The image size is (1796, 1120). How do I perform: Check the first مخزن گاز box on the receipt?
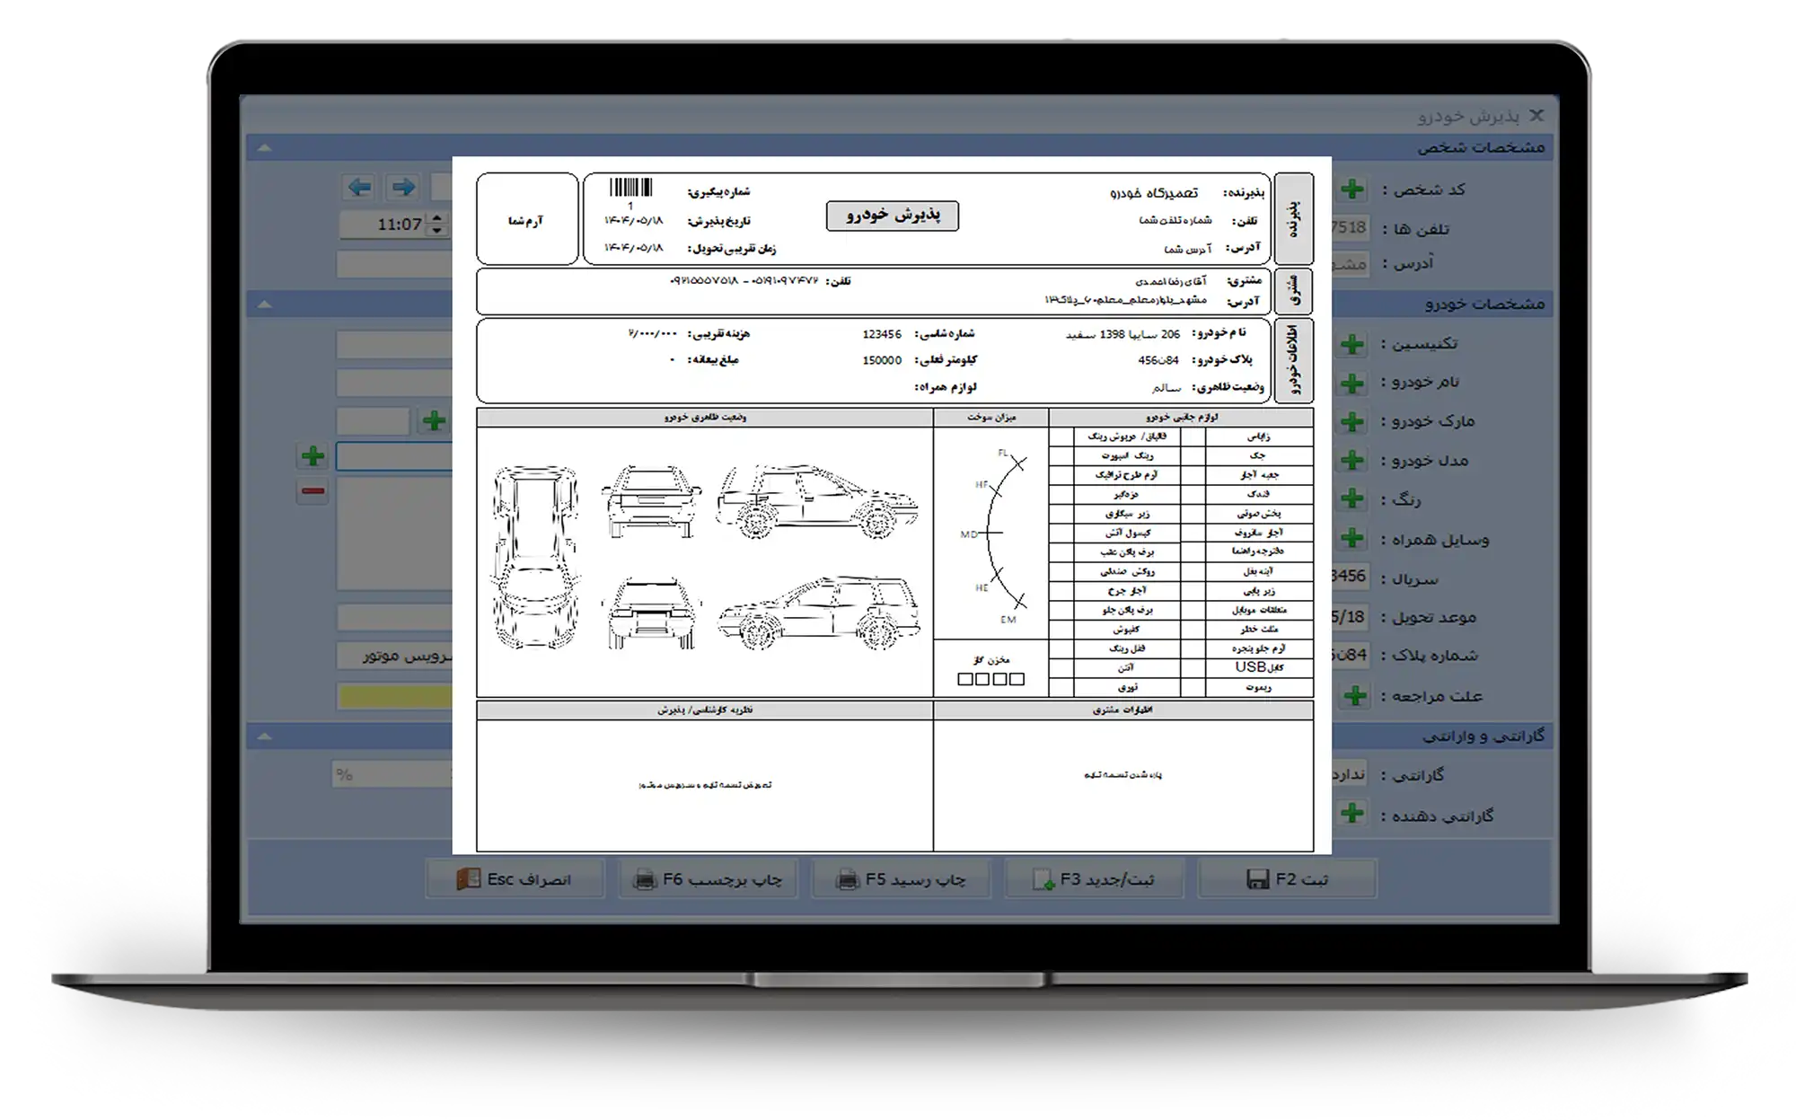pos(964,679)
